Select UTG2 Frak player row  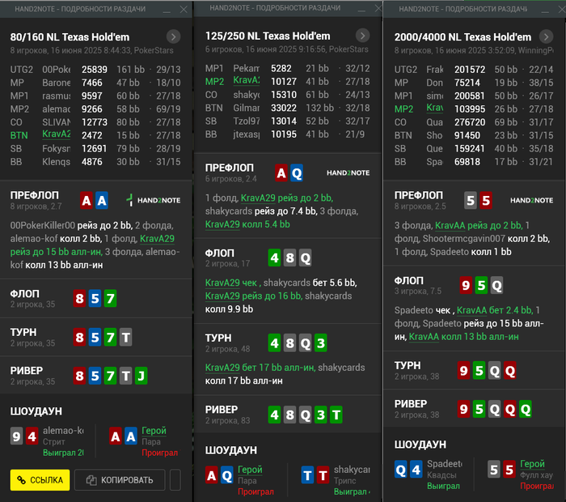point(474,70)
